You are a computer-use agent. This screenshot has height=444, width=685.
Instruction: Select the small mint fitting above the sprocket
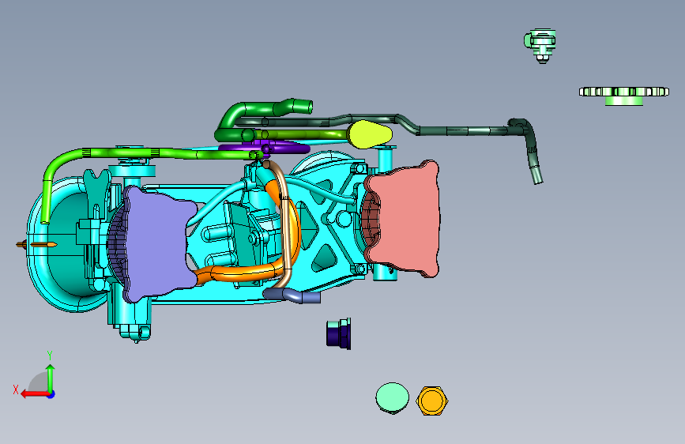[540, 46]
